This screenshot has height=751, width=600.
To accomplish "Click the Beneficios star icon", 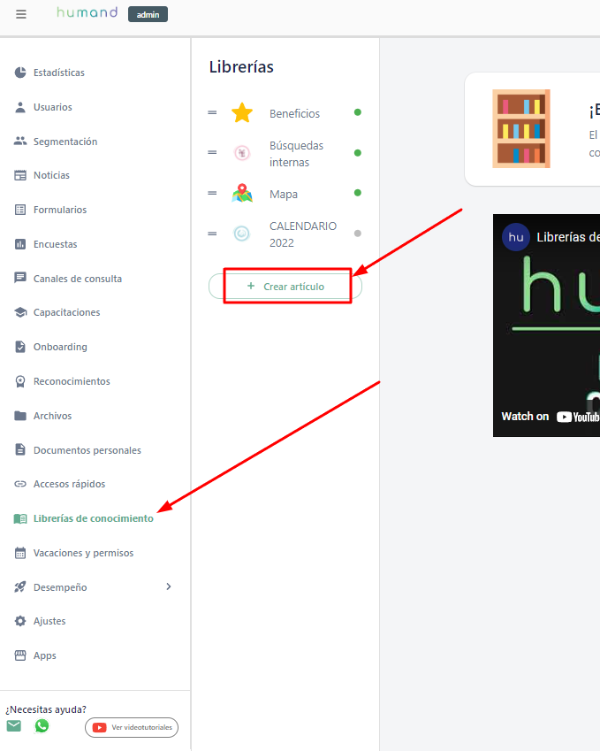I will [x=241, y=113].
